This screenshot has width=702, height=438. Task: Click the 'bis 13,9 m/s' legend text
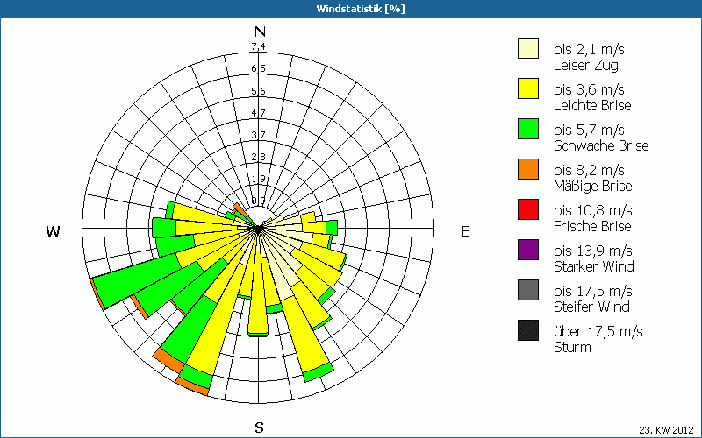(x=593, y=251)
